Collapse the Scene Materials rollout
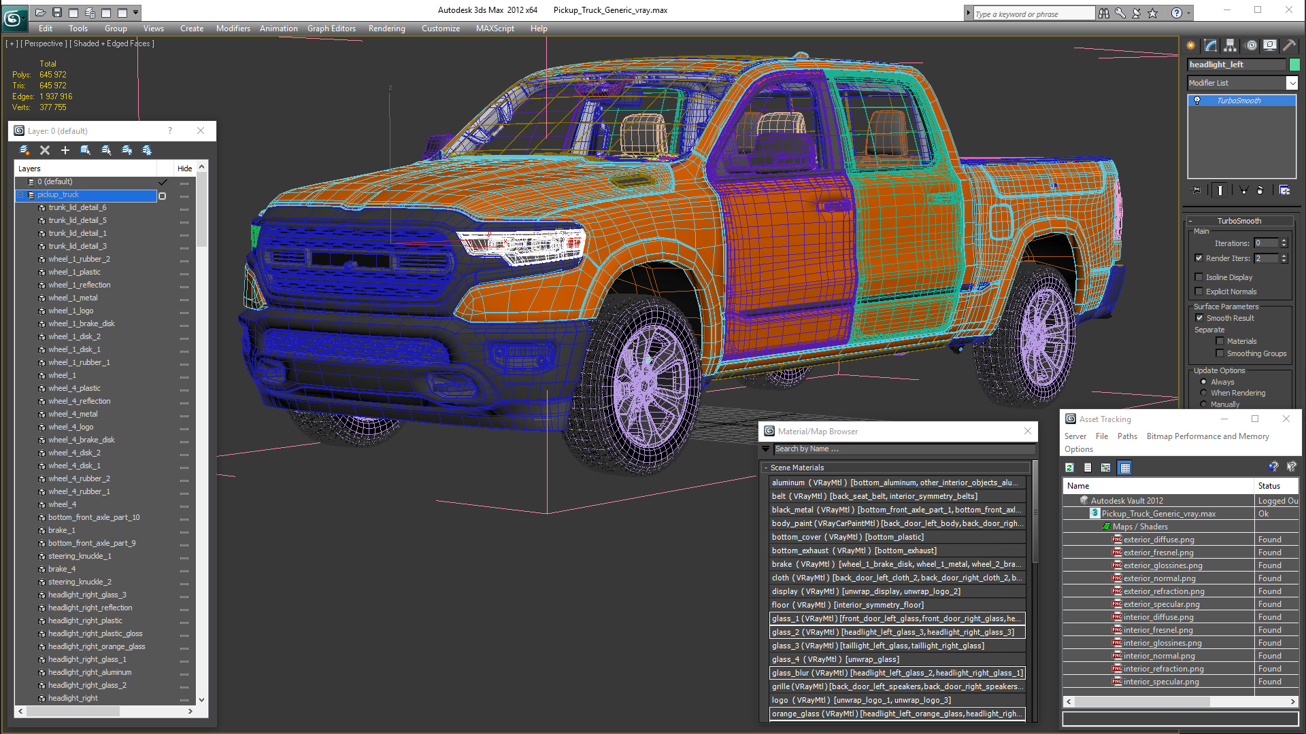This screenshot has width=1306, height=734. click(x=766, y=468)
